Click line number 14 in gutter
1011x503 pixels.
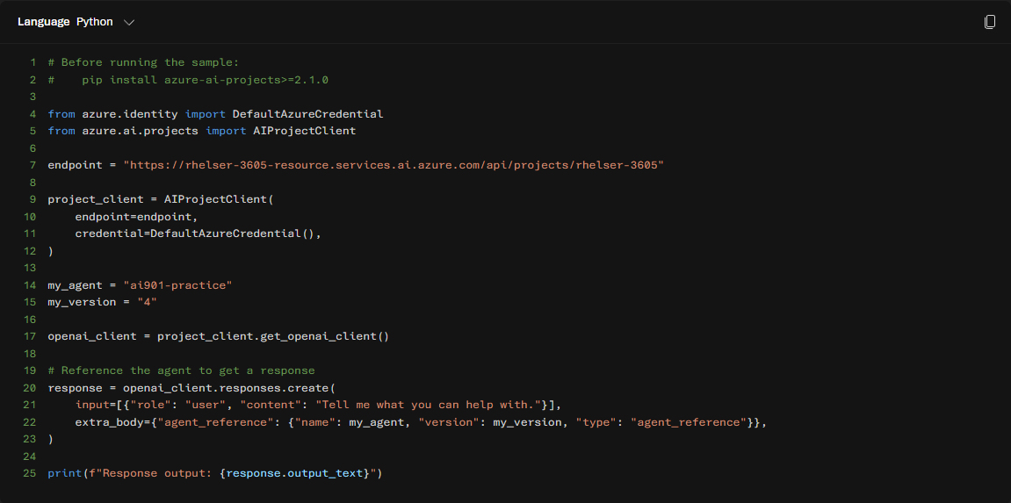pos(29,284)
